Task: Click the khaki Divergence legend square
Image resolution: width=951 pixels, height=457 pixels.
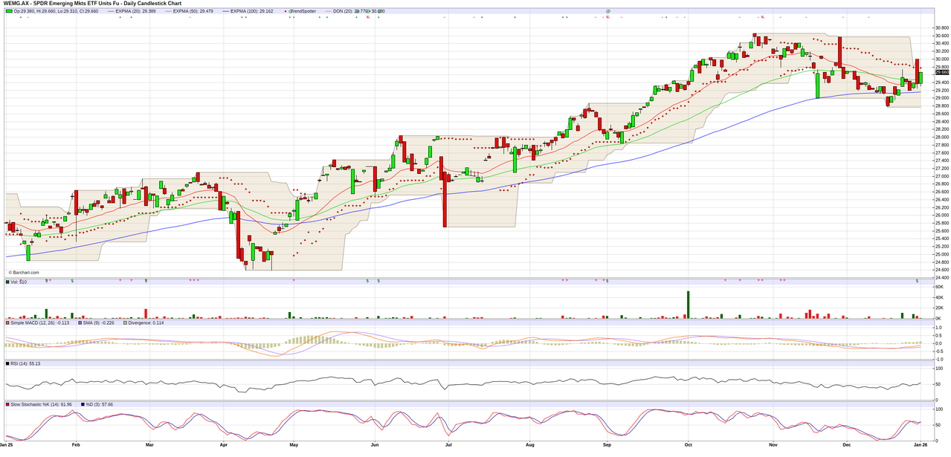Action: pos(125,323)
